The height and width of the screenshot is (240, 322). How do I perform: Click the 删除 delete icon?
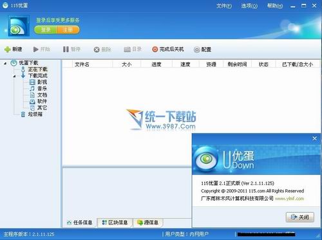97,50
